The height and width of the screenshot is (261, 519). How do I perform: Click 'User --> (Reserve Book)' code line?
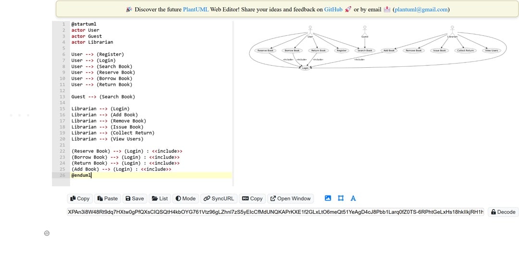click(x=103, y=72)
